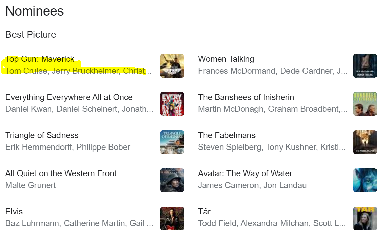The width and height of the screenshot is (388, 241).
Task: Select The Banshees of Inisherin title
Action: [246, 97]
